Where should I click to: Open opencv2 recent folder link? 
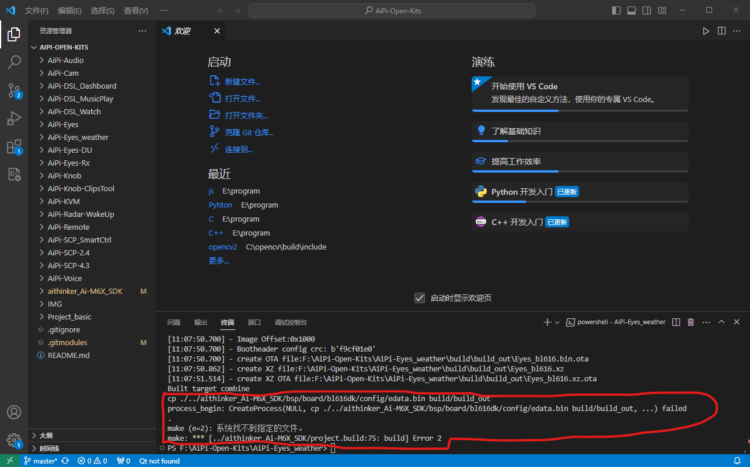pos(223,247)
